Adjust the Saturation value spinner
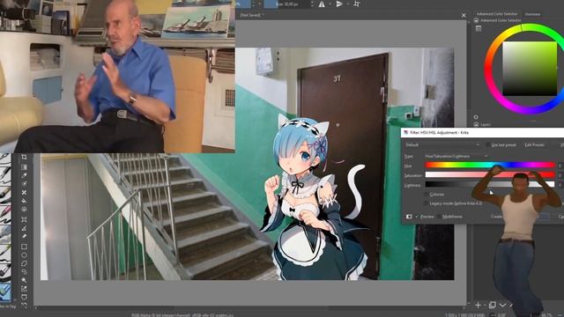This screenshot has height=317, width=564. [x=560, y=175]
